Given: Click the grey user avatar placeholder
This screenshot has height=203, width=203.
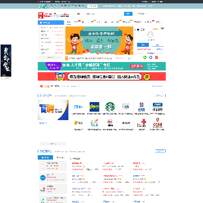Looking at the screenshot, I should [150, 34].
